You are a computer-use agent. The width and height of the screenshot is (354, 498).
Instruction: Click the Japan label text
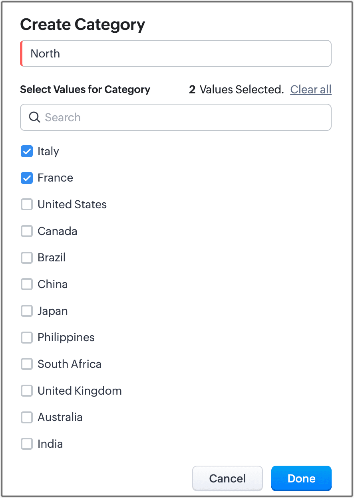coord(53,311)
